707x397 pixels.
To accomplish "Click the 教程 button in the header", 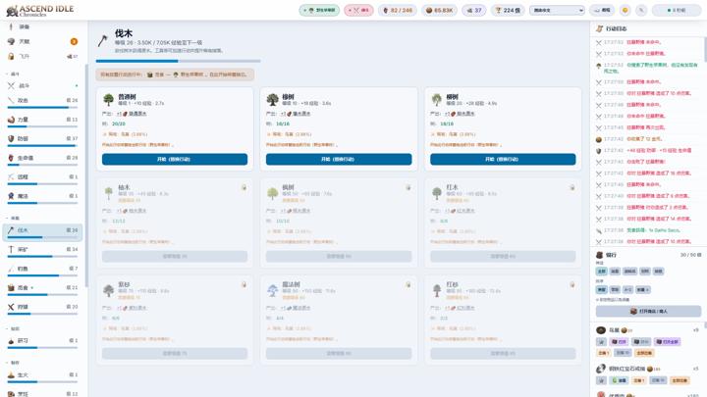I will (602, 10).
